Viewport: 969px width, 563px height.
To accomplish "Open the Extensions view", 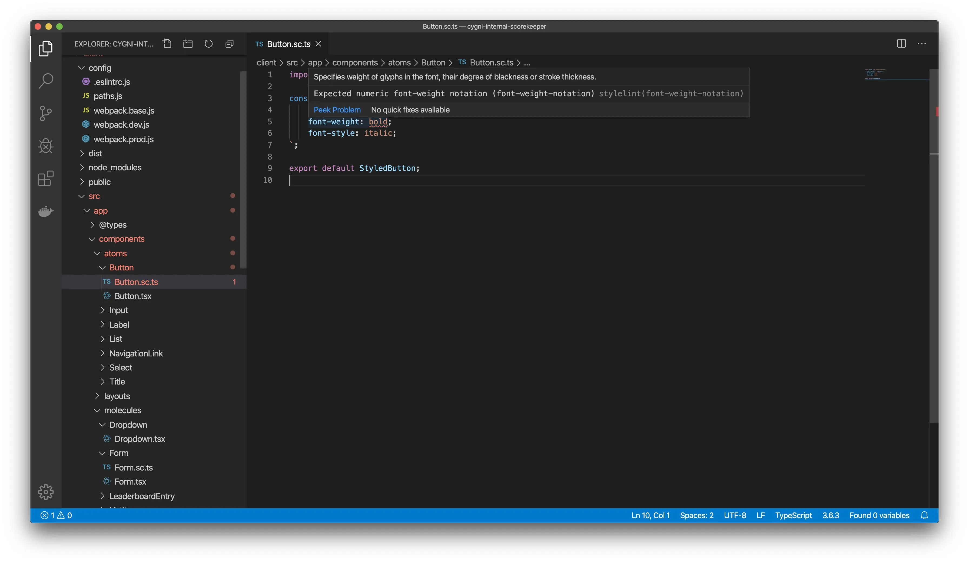I will pyautogui.click(x=46, y=178).
